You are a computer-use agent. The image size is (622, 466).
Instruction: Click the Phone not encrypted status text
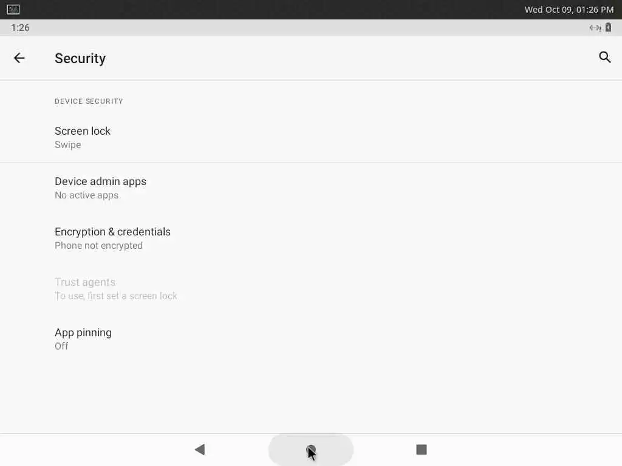[x=99, y=246]
